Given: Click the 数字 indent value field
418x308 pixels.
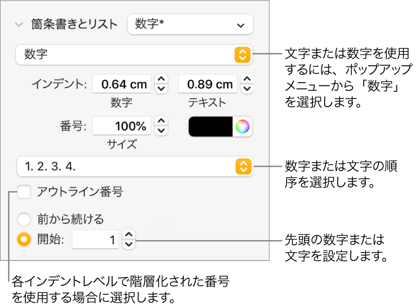Looking at the screenshot, I should (122, 84).
